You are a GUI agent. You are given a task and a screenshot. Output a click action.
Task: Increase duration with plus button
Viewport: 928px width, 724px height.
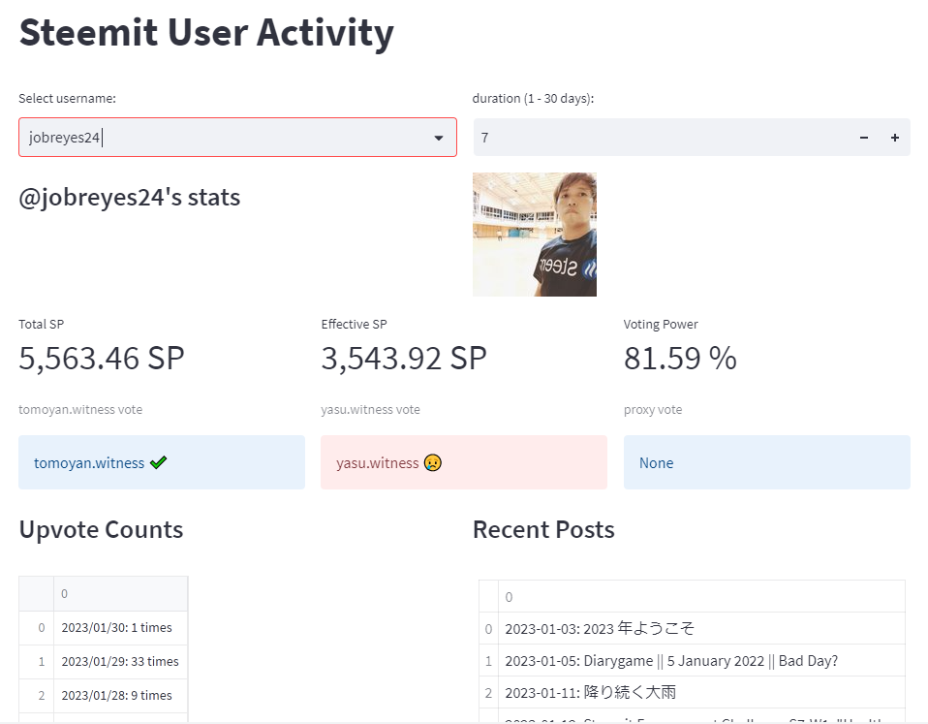[894, 139]
